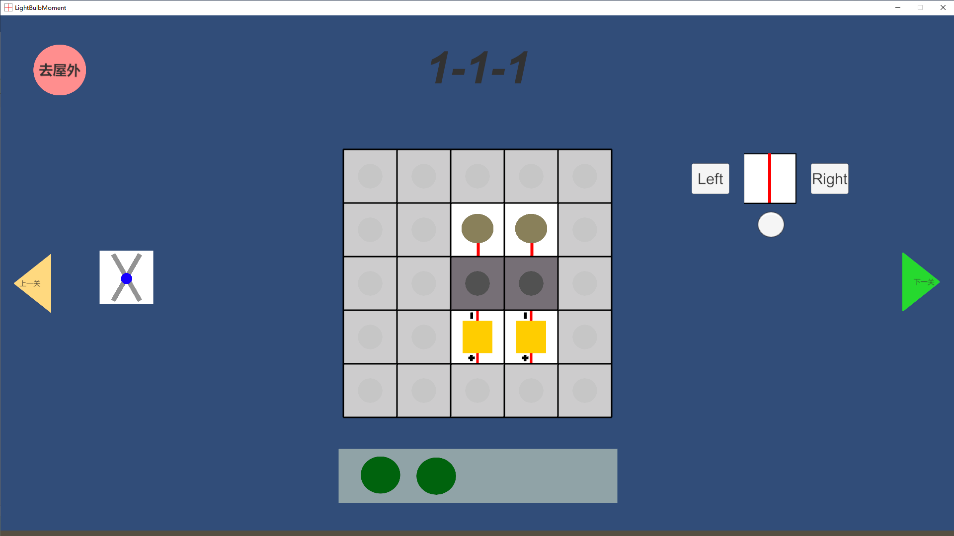The height and width of the screenshot is (536, 954).
Task: Click the Left button on slider panel
Action: point(710,178)
